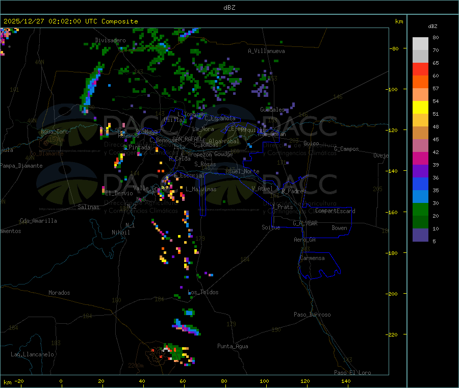Click the Aero_GA map label
Viewport: 459px width, 388px height.
tap(305, 240)
